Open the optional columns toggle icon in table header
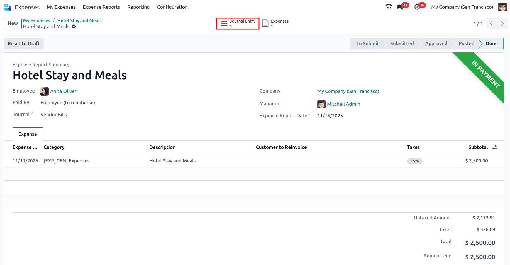Image resolution: width=510 pixels, height=265 pixels. [495, 147]
